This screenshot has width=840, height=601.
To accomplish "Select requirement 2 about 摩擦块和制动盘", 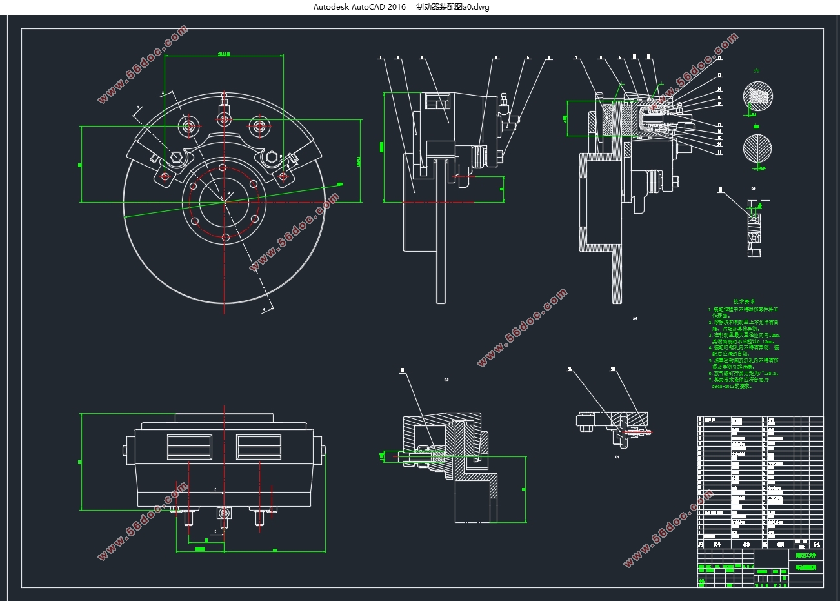I will pos(744,325).
